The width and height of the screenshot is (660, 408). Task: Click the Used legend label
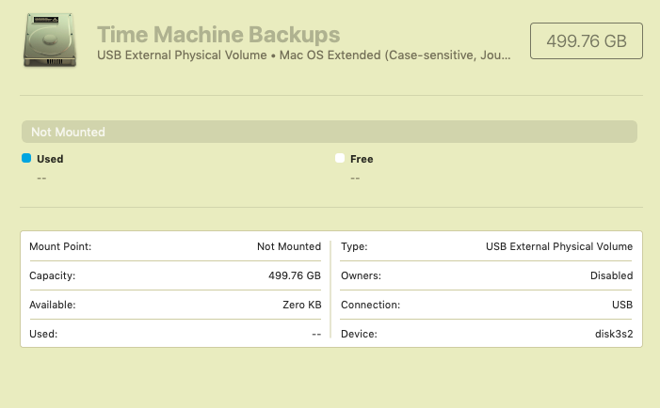[50, 159]
